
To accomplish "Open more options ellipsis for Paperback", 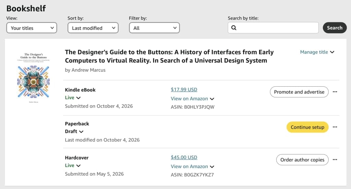I will (x=335, y=127).
